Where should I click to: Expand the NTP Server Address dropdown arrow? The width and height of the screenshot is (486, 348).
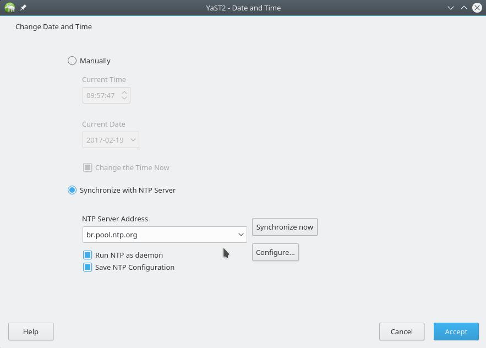click(241, 235)
